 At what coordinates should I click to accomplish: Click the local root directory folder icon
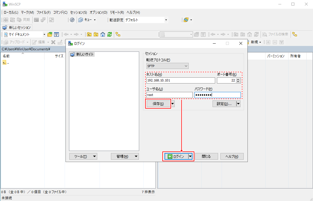96,34
